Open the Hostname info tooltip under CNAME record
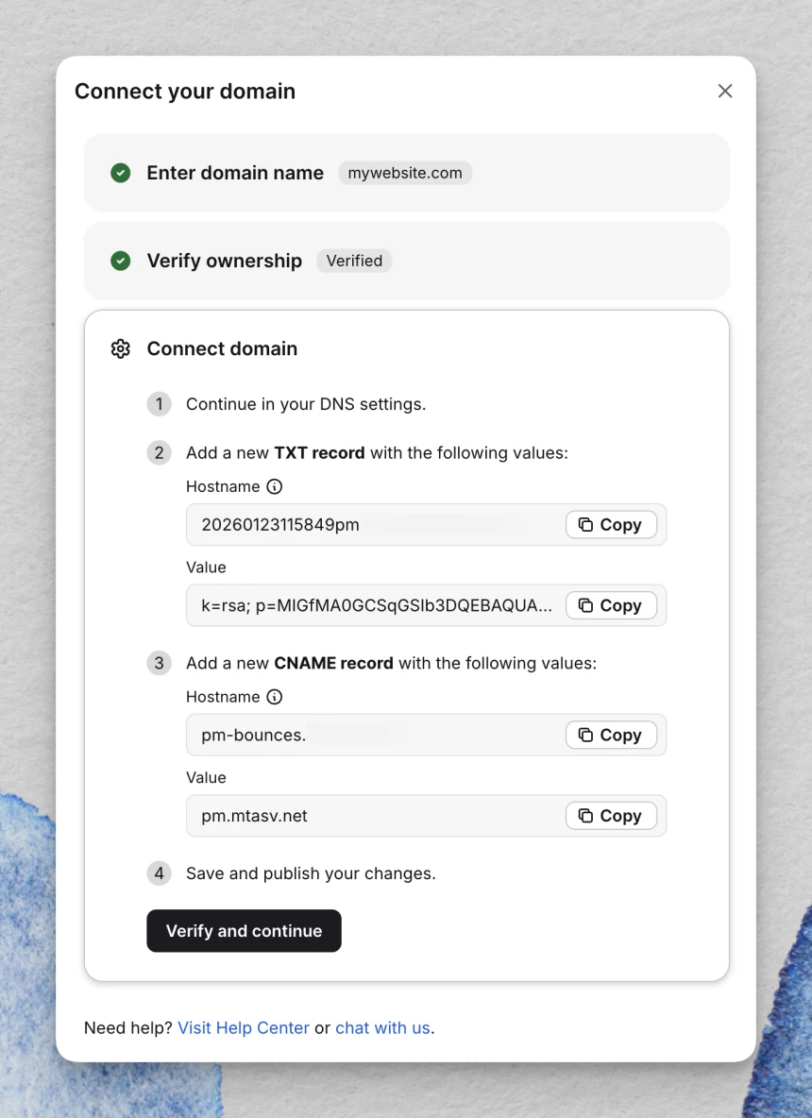The width and height of the screenshot is (812, 1118). (273, 697)
